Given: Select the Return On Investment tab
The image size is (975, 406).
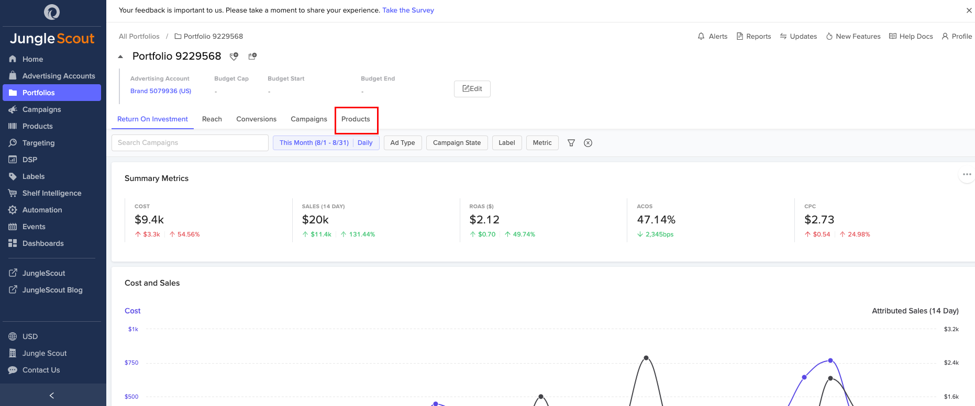Looking at the screenshot, I should [152, 119].
